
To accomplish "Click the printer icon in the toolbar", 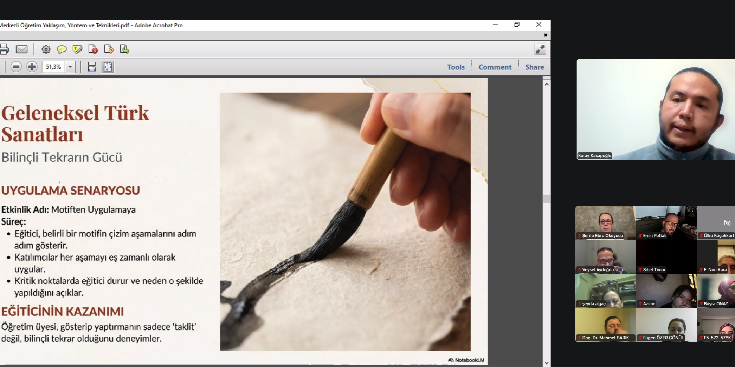I will [4, 49].
